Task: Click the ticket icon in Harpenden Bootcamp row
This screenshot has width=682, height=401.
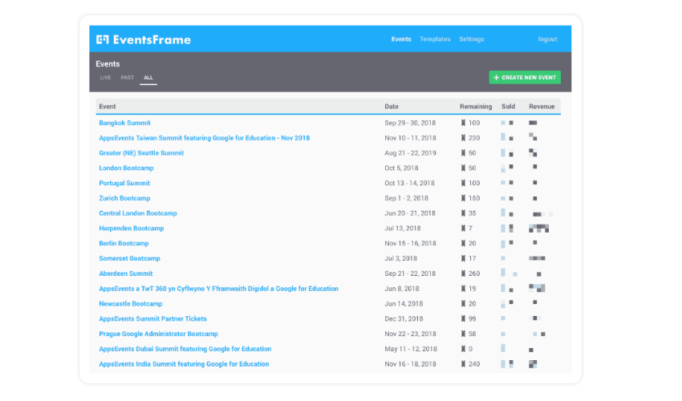Action: [x=463, y=229]
